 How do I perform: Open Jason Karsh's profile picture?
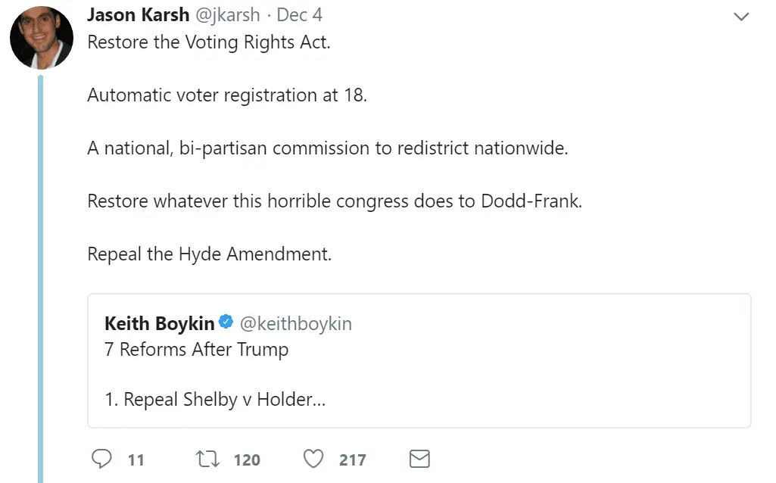point(42,38)
